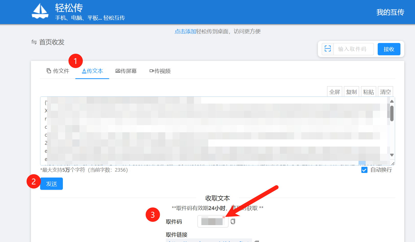This screenshot has width=415, height=242.
Task: Click the text area scrollbar thumb
Action: pyautogui.click(x=392, y=113)
